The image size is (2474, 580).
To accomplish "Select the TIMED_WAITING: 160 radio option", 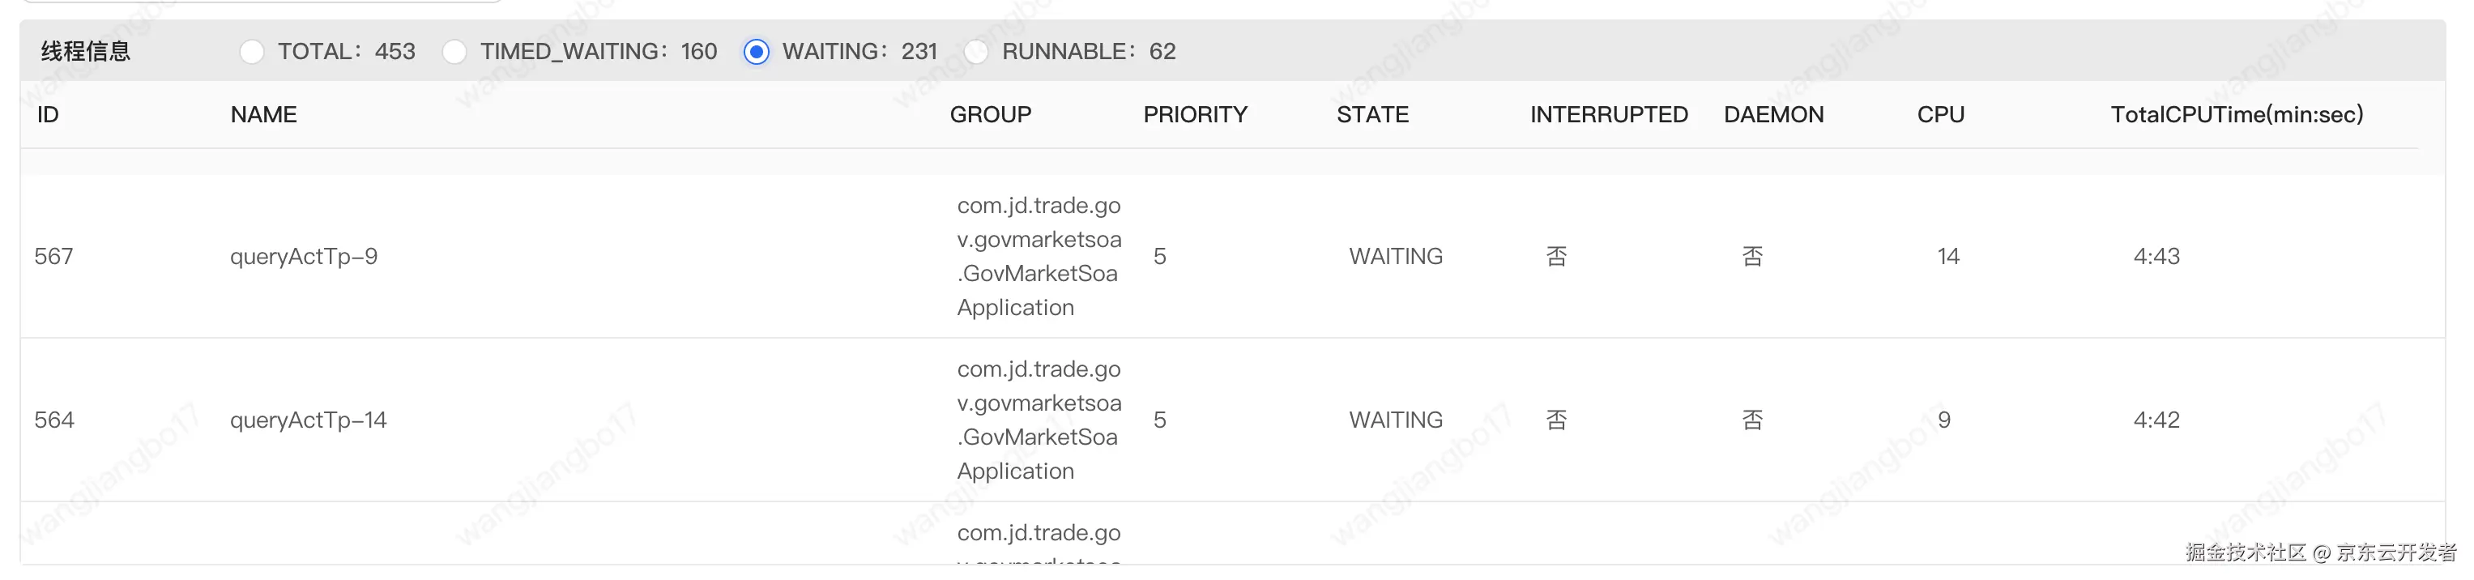I will tap(454, 52).
